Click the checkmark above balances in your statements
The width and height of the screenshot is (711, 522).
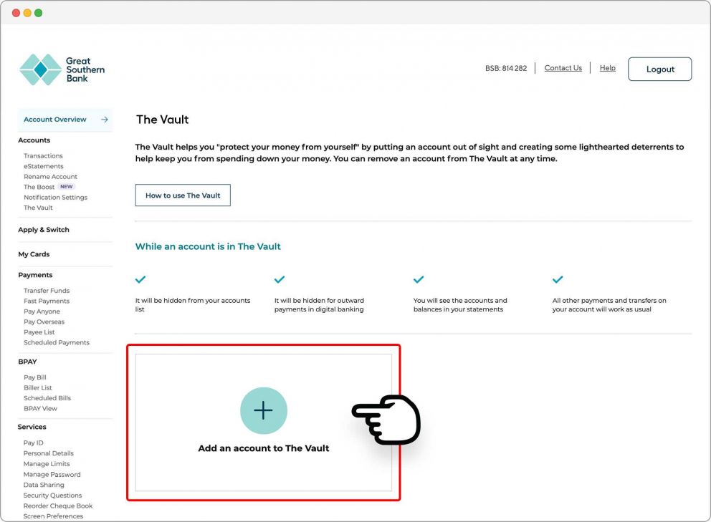419,279
